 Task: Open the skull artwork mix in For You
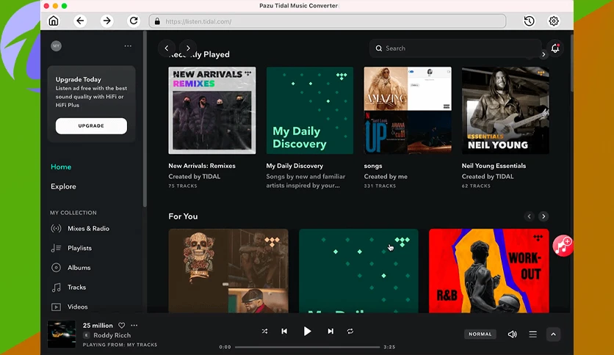tap(228, 271)
